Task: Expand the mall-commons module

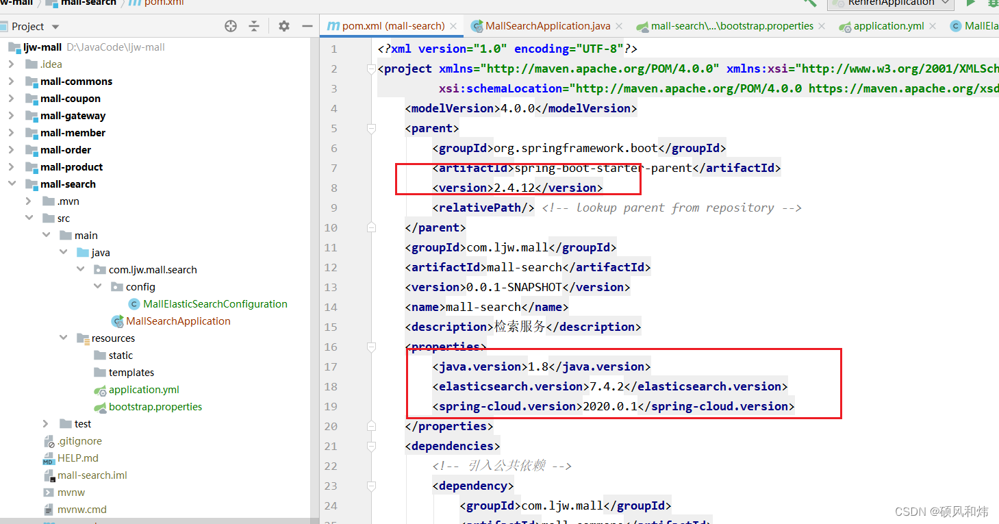Action: tap(12, 82)
